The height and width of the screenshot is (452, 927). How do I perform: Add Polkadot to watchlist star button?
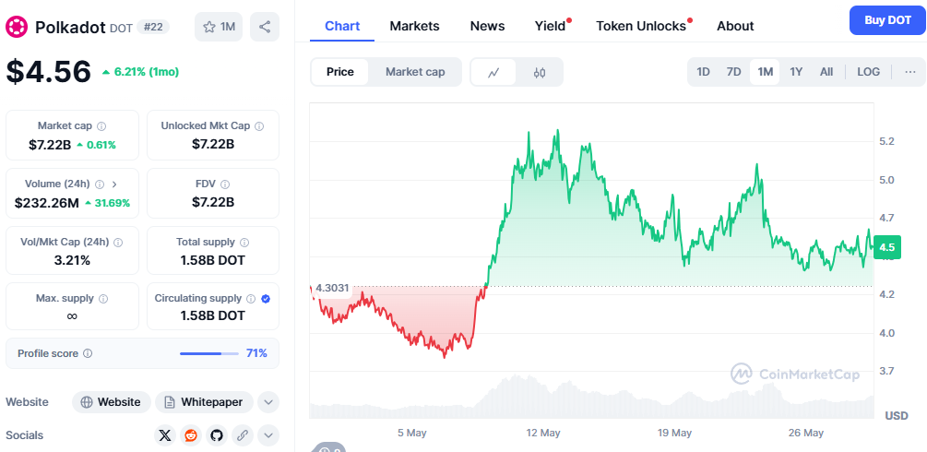219,27
